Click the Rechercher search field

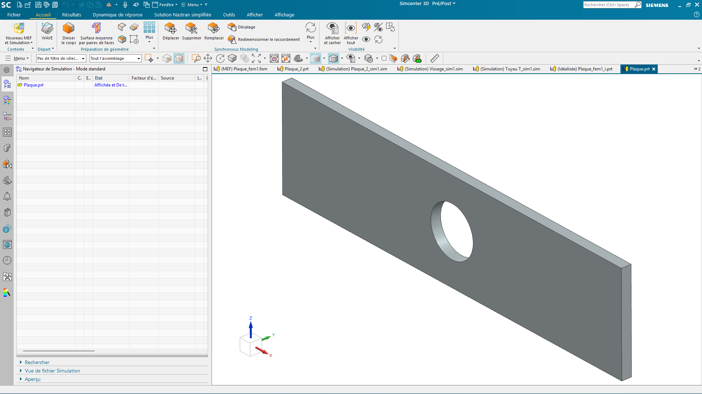click(609, 5)
